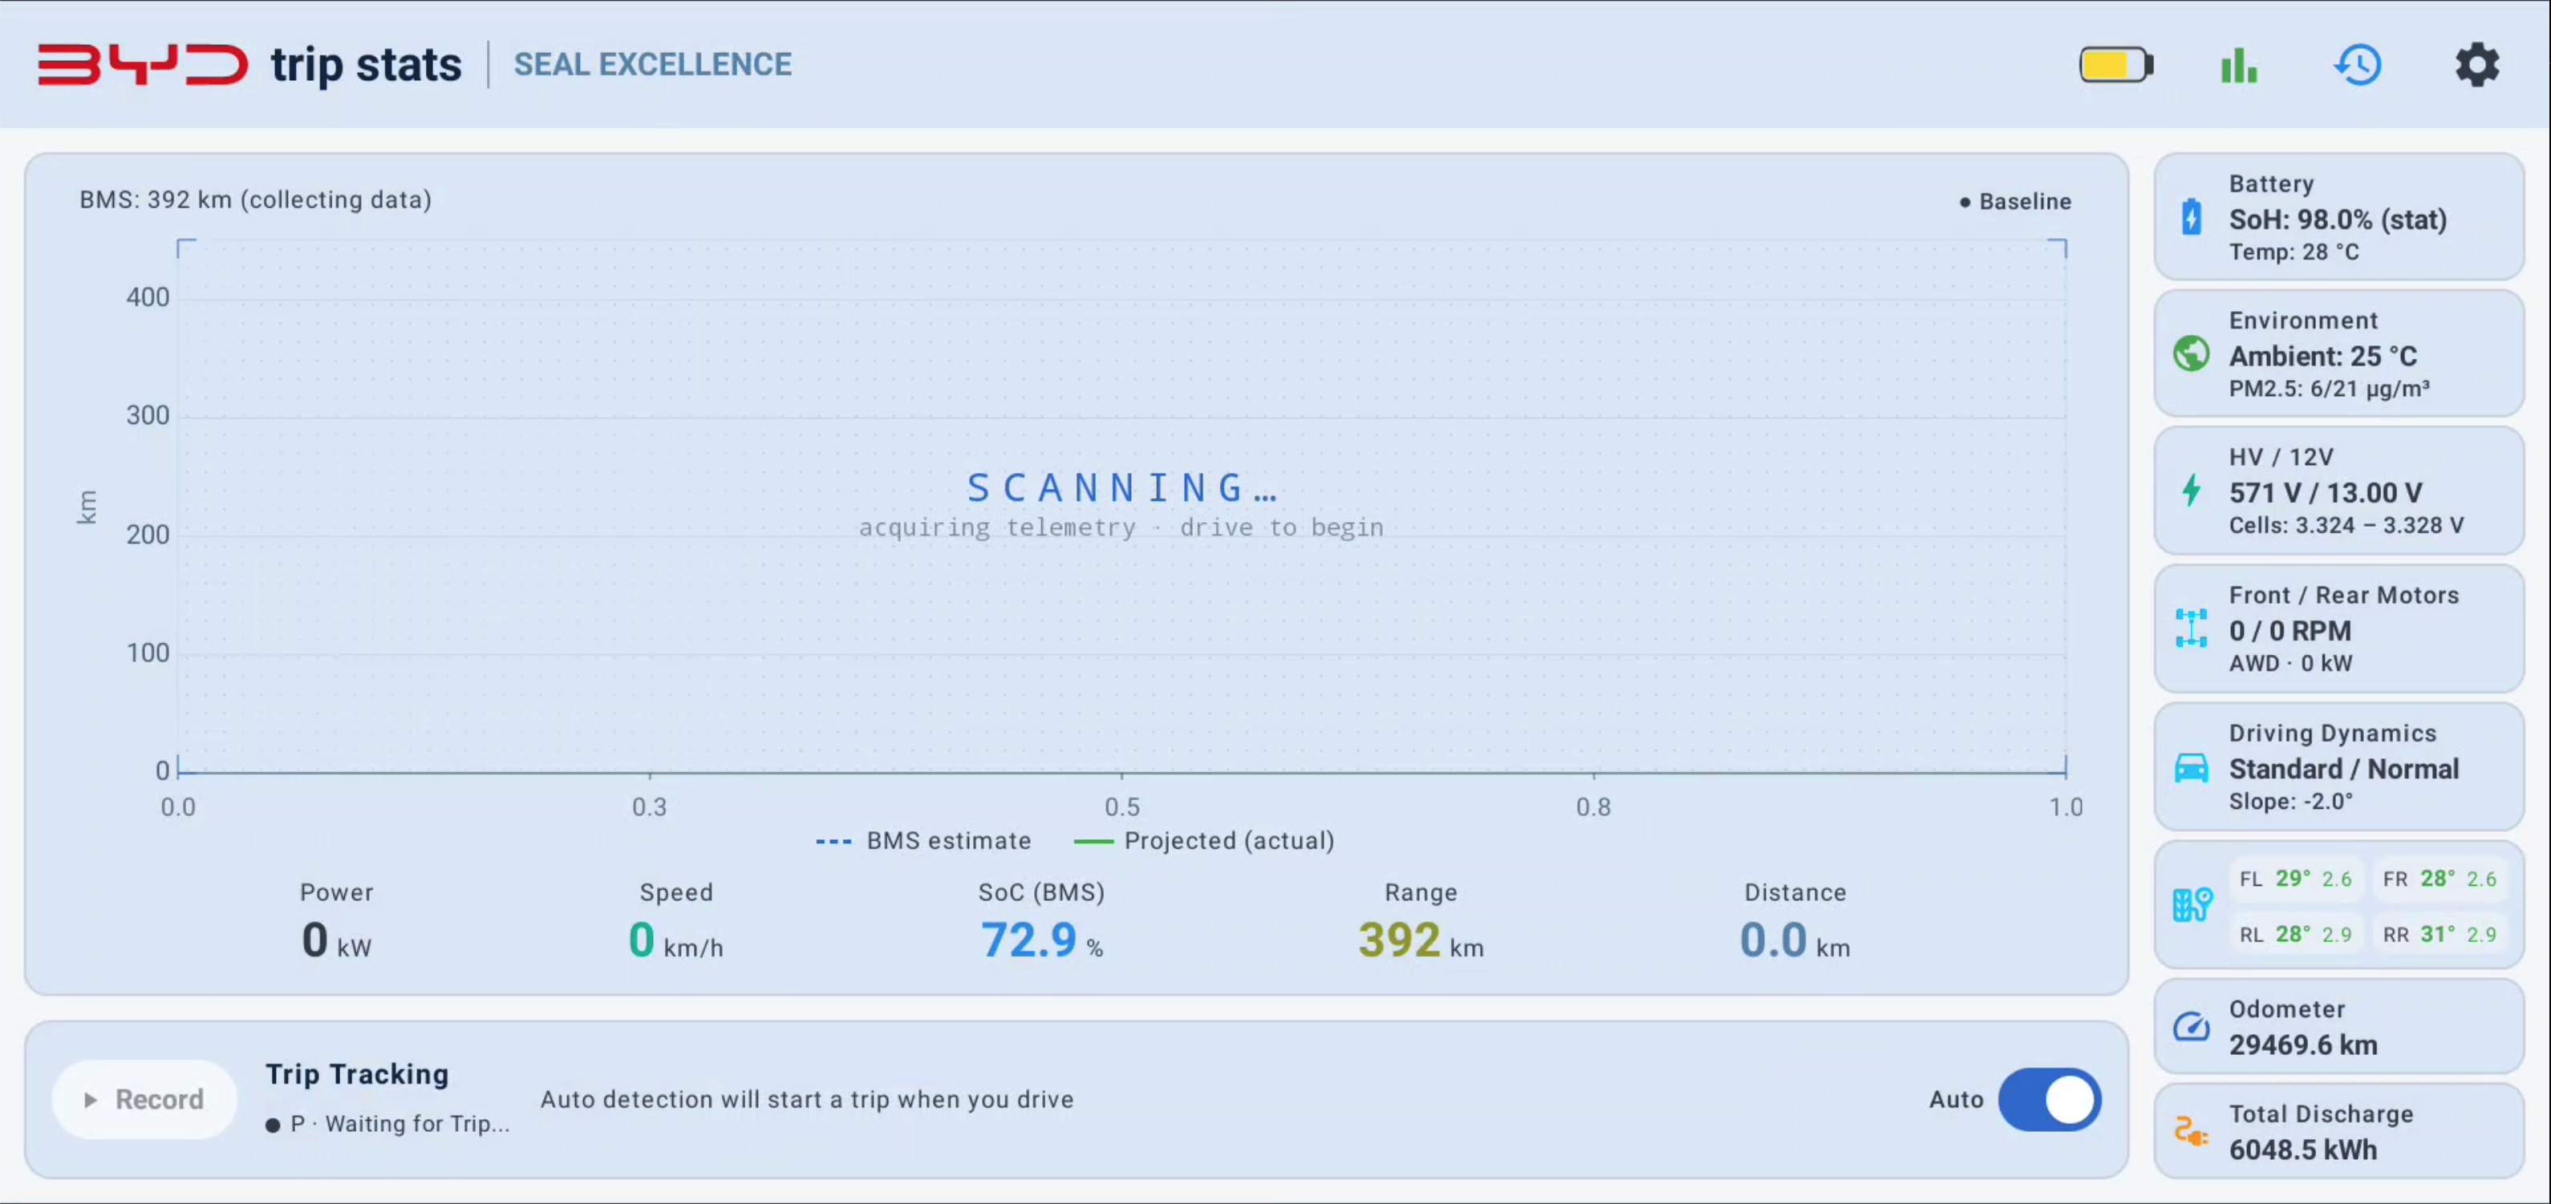Click the Baseline indicator above chart

[2015, 202]
